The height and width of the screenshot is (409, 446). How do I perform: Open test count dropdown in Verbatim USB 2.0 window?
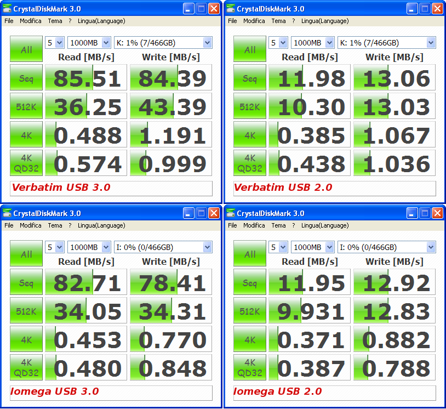[x=278, y=43]
